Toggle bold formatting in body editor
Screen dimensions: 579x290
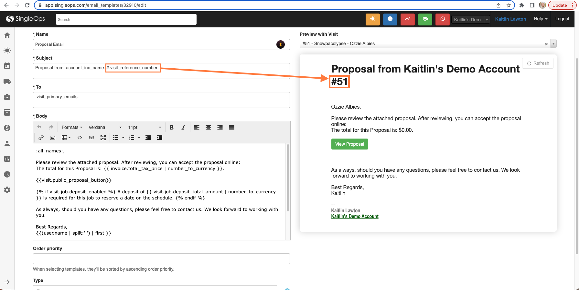click(x=172, y=127)
